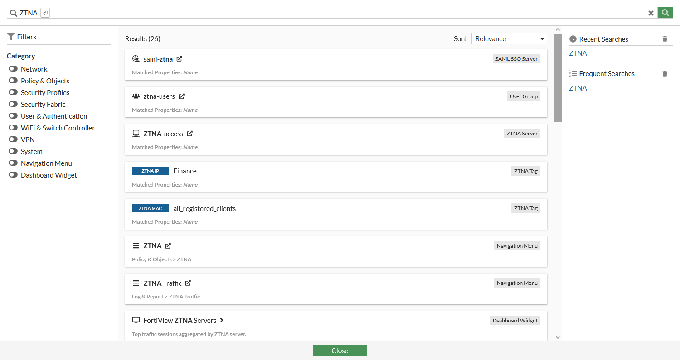Open the ZTNA Traffic navigation menu result
Viewport: 680px width, 360px height.
(162, 283)
